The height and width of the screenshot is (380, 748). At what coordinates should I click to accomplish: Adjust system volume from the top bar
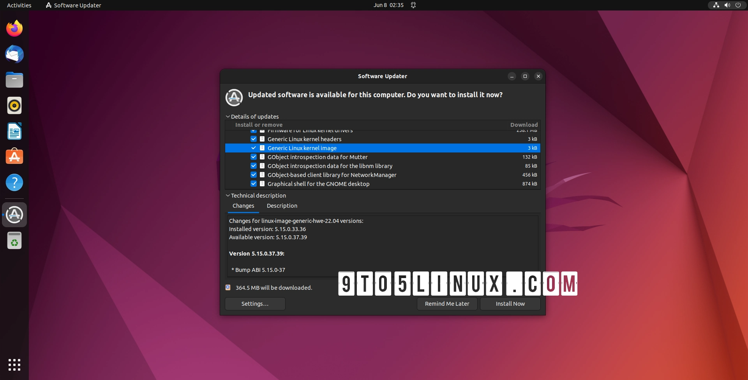[727, 5]
